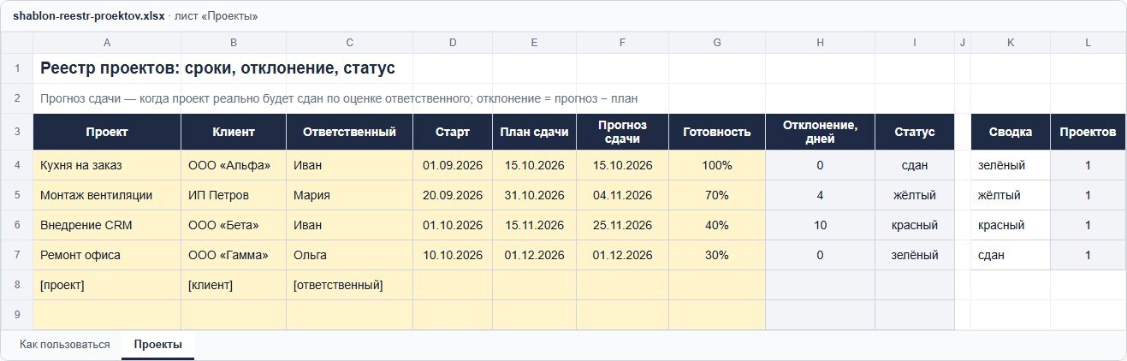Select summary label «сдан» in column K
This screenshot has width=1127, height=361.
[1011, 255]
